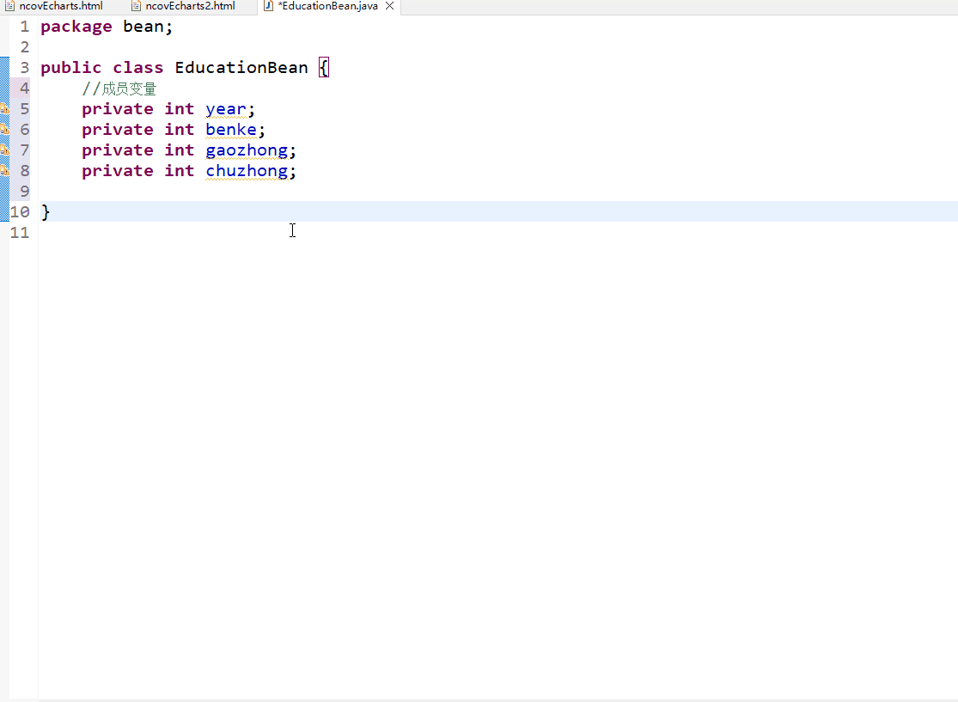Click line number 11 in the gutter

(x=20, y=232)
